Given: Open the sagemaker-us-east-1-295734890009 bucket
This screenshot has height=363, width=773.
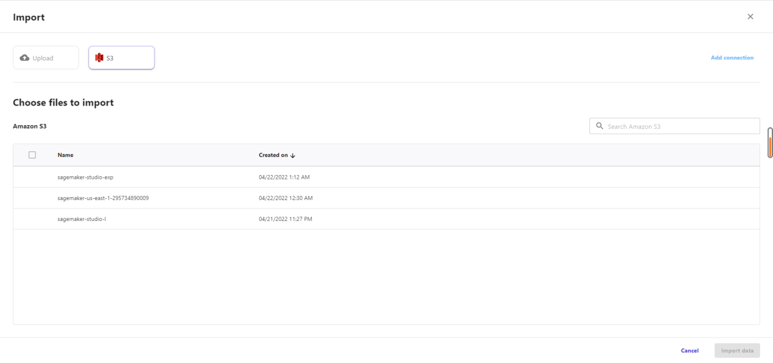Looking at the screenshot, I should click(x=103, y=198).
